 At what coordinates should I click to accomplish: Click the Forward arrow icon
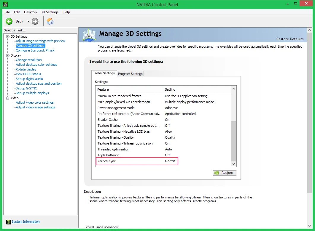[x=35, y=21]
